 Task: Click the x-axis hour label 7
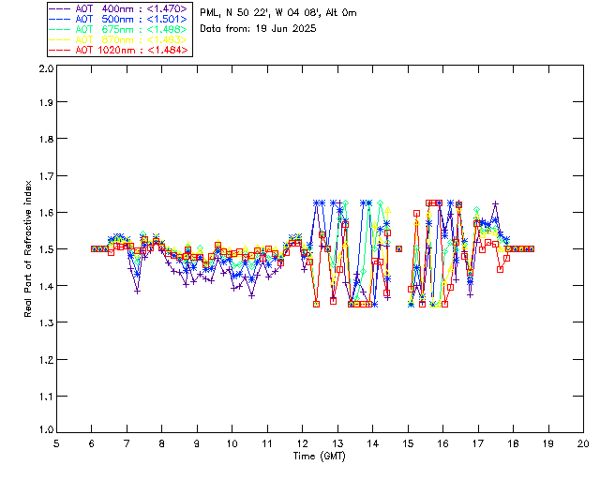click(127, 443)
